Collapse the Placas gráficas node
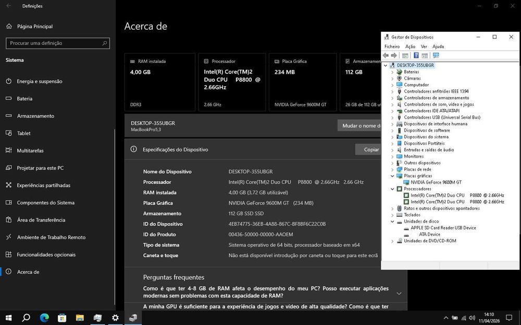 coord(392,176)
